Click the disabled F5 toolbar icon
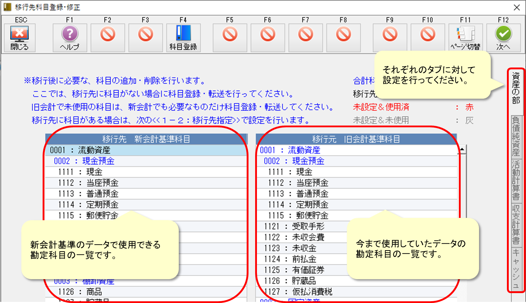 [230, 38]
